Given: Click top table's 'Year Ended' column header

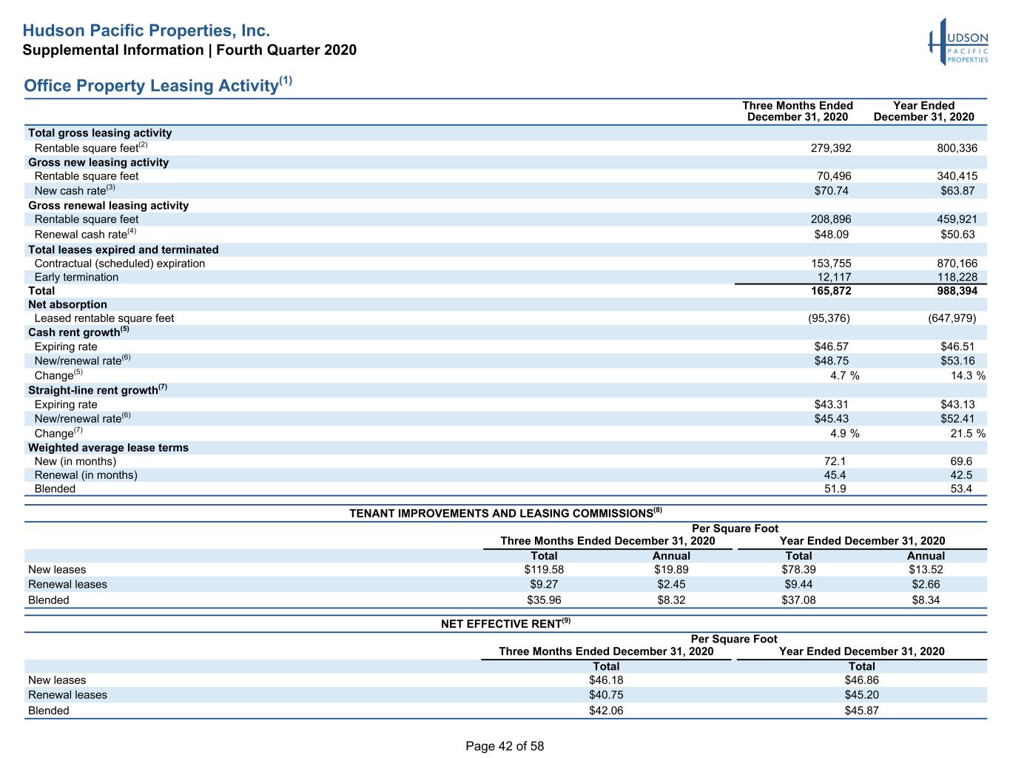Looking at the screenshot, I should click(923, 111).
